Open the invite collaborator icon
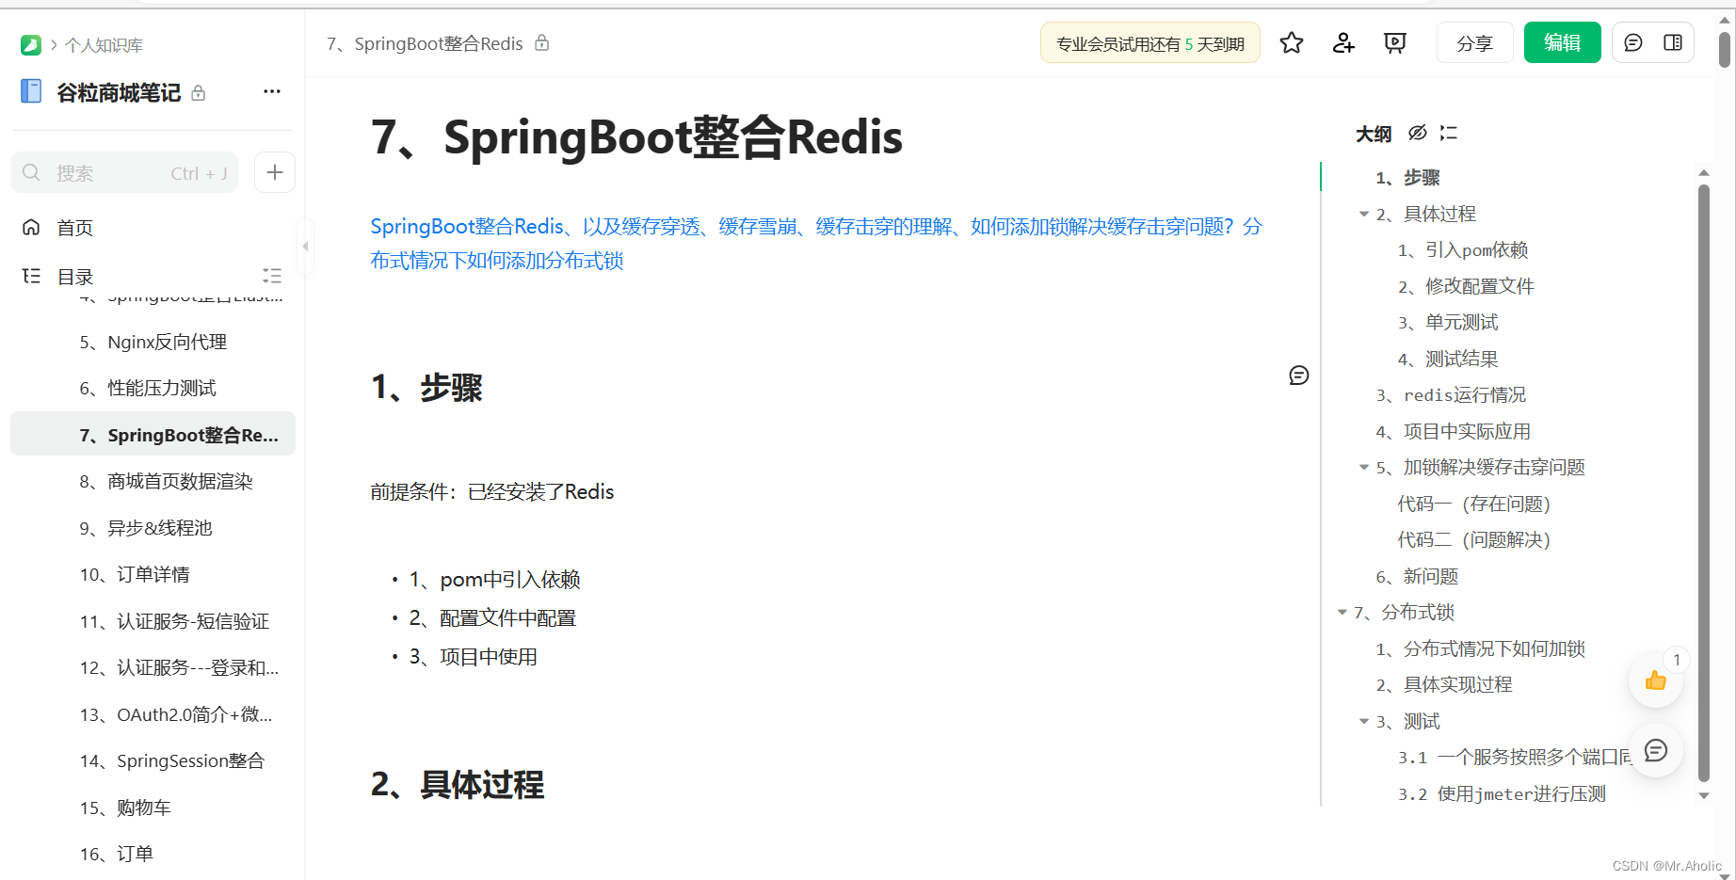The image size is (1736, 880). tap(1342, 42)
